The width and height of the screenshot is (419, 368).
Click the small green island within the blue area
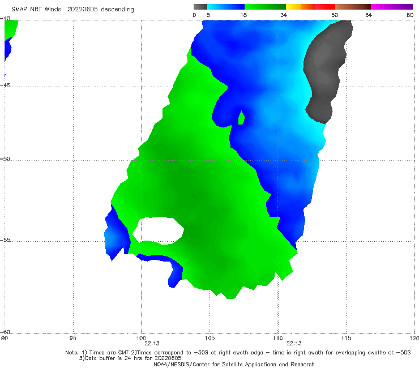[241, 118]
